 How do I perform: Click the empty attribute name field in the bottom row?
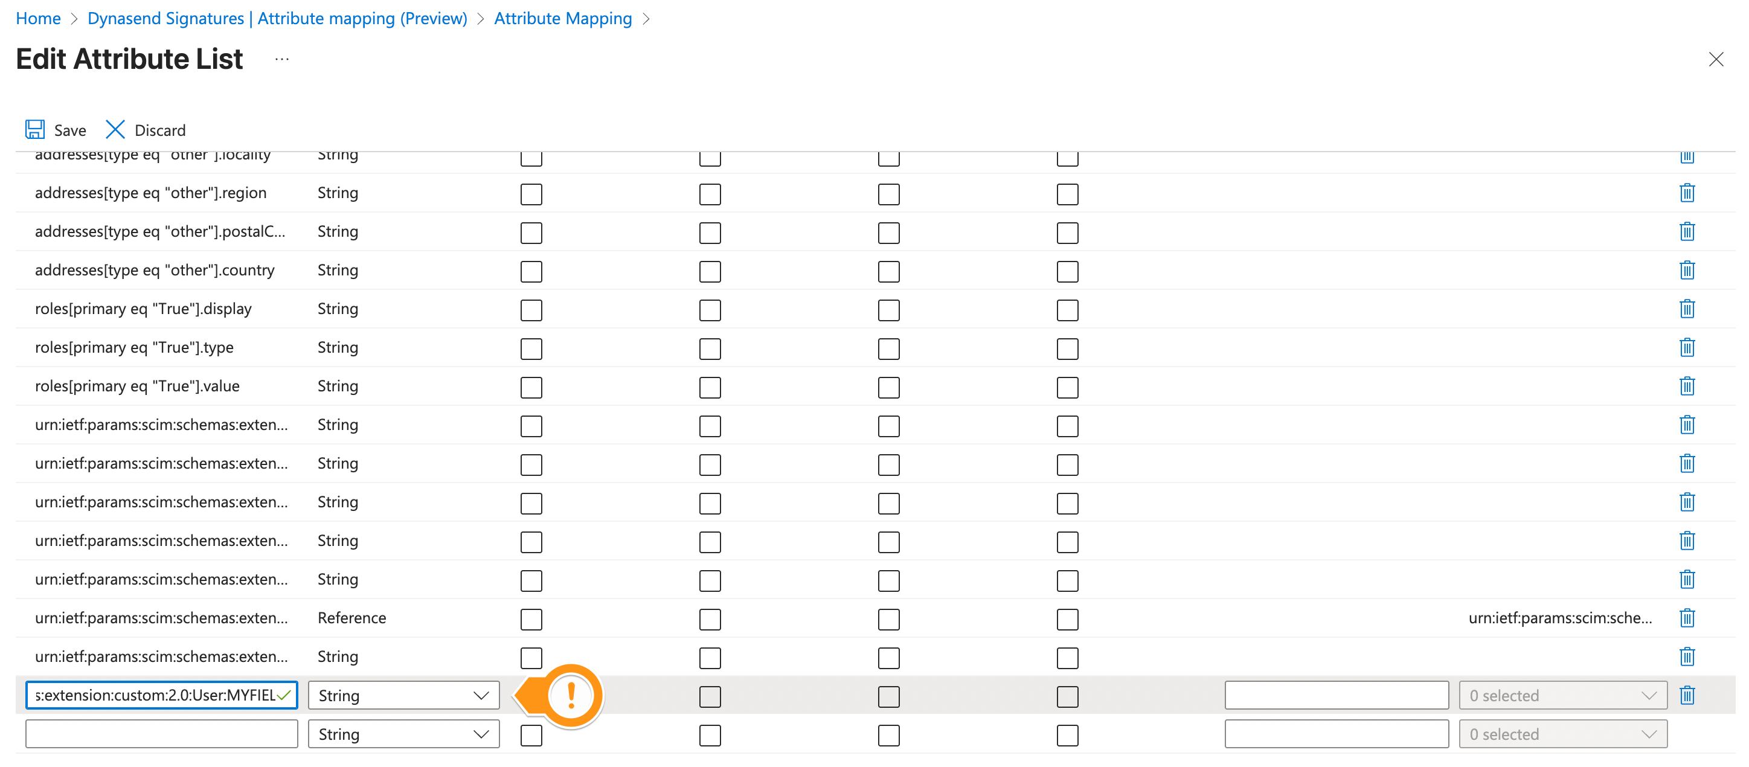tap(161, 734)
